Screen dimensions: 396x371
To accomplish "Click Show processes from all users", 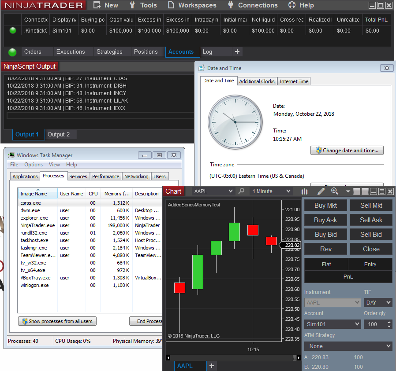I will (57, 321).
